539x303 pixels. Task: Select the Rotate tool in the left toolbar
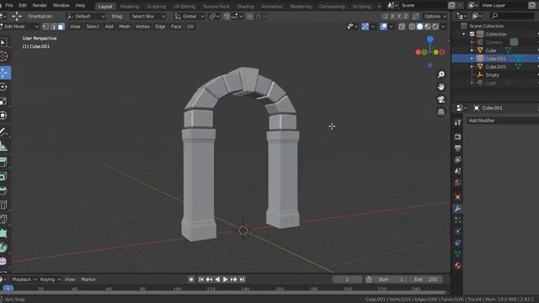tap(3, 87)
